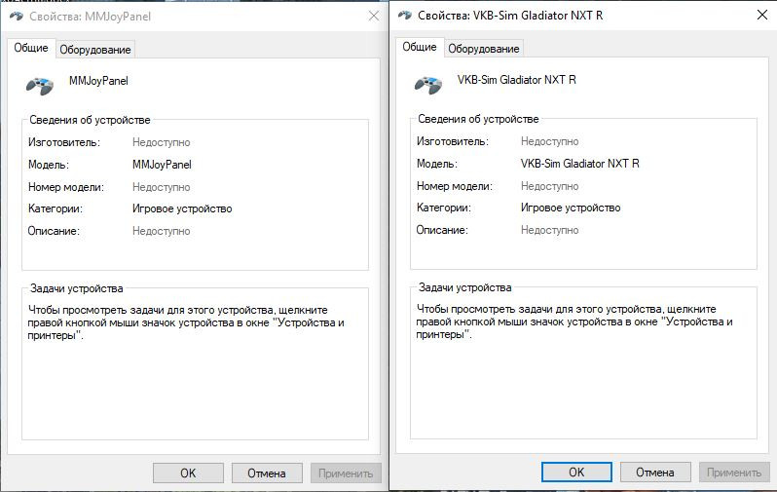Click Недоступно next to Изготовитель in MMJoyPanel

pyautogui.click(x=161, y=142)
